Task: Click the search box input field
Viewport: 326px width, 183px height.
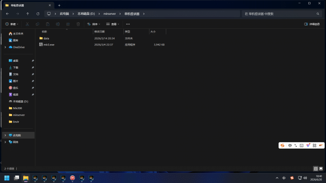Action: 282,13
